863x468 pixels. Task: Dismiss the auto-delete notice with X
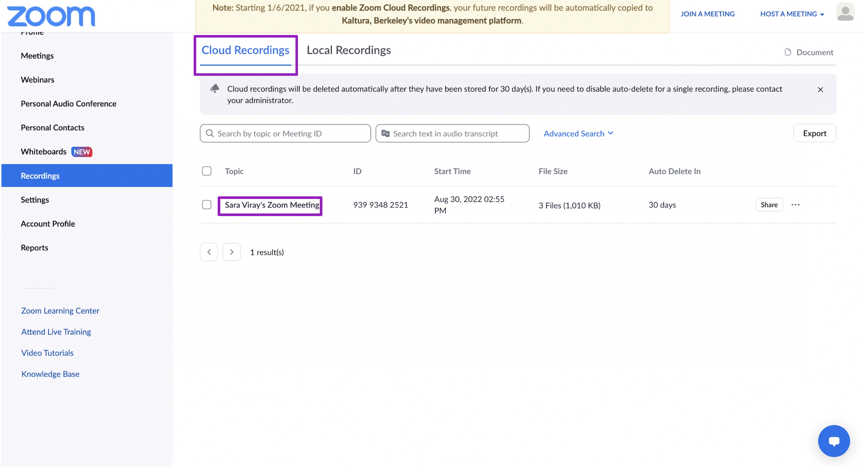tap(820, 90)
